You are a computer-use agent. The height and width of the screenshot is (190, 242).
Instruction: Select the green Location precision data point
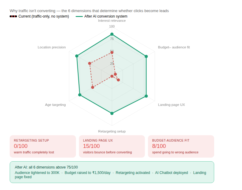pyautogui.click(x=77, y=56)
